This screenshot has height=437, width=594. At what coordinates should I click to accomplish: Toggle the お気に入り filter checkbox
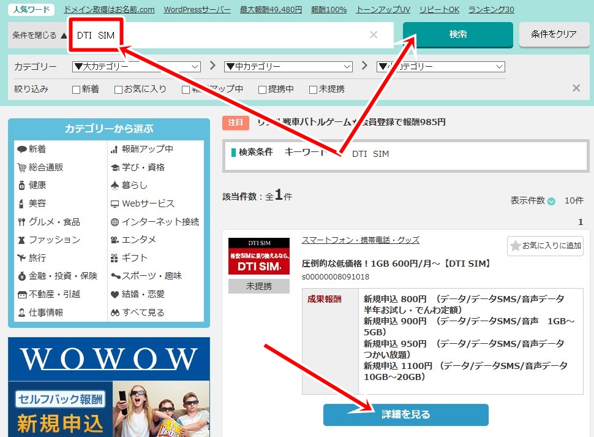pos(118,89)
